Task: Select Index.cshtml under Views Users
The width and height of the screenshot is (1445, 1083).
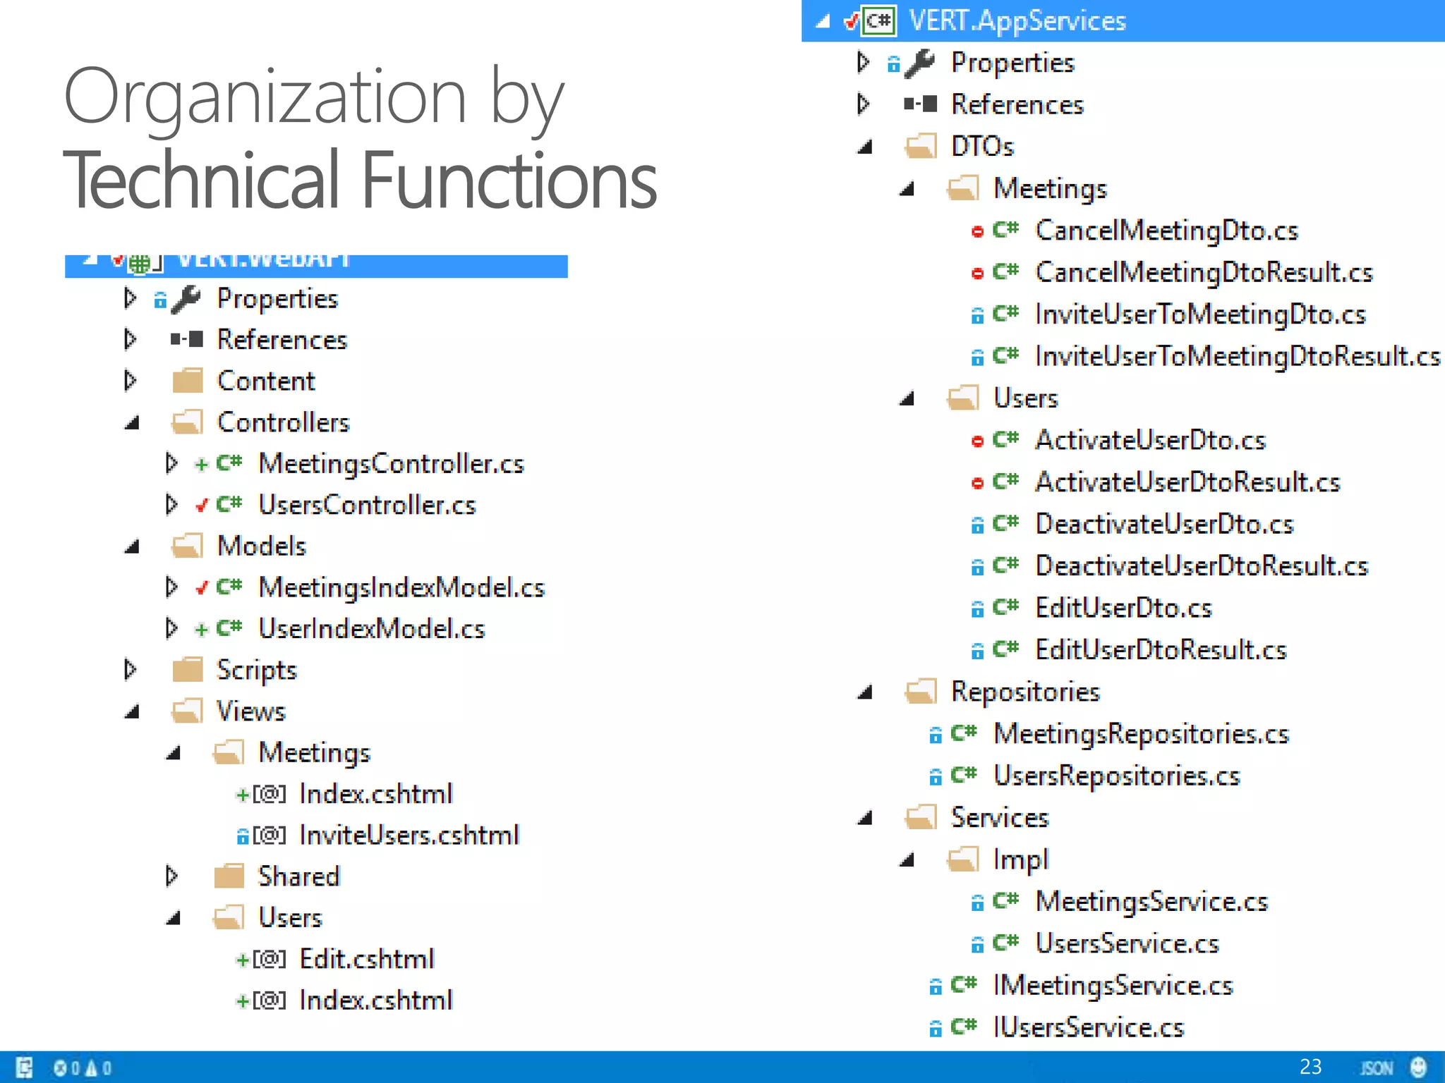Action: pos(375,1000)
